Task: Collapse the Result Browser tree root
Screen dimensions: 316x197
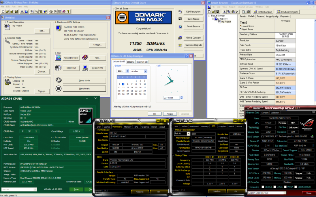Action: pyautogui.click(x=209, y=16)
